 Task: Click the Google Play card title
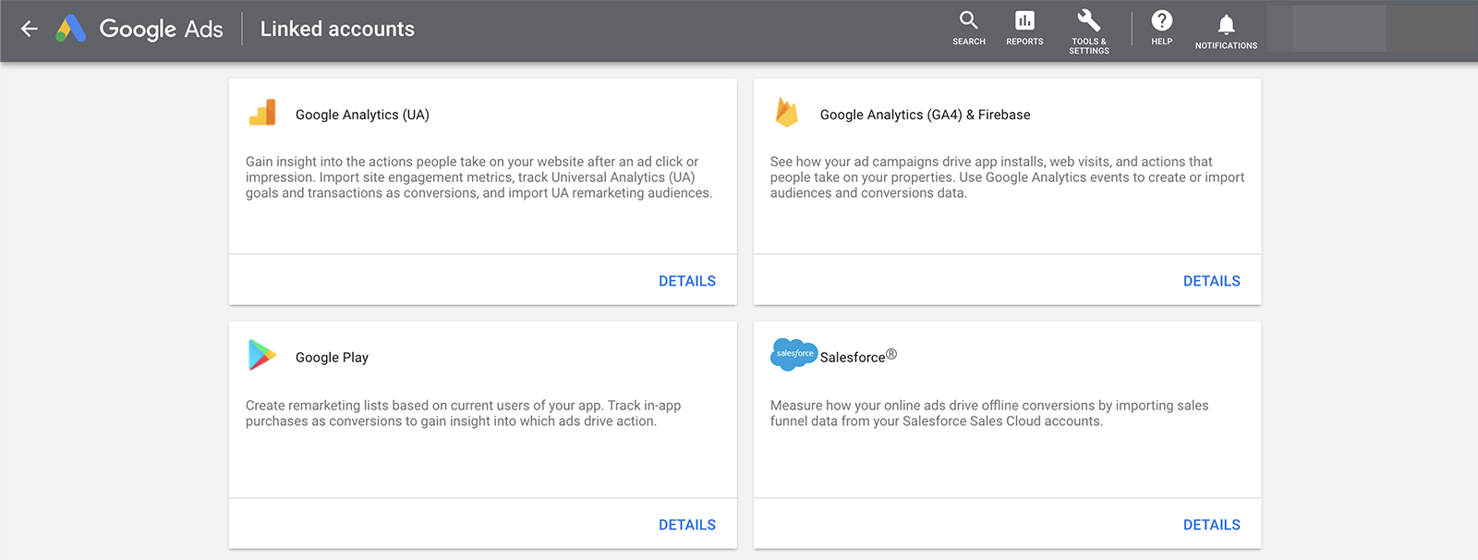332,358
